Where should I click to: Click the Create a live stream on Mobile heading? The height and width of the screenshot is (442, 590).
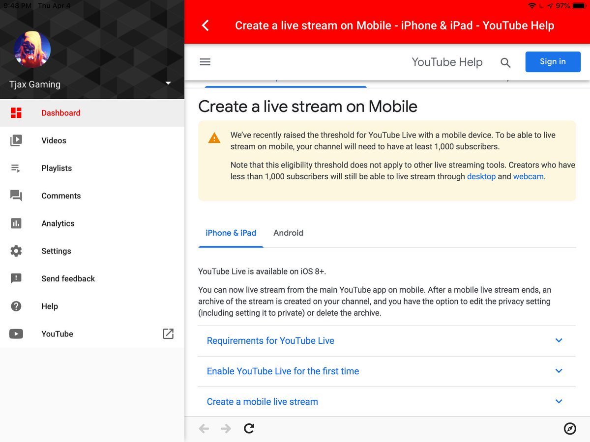click(308, 107)
